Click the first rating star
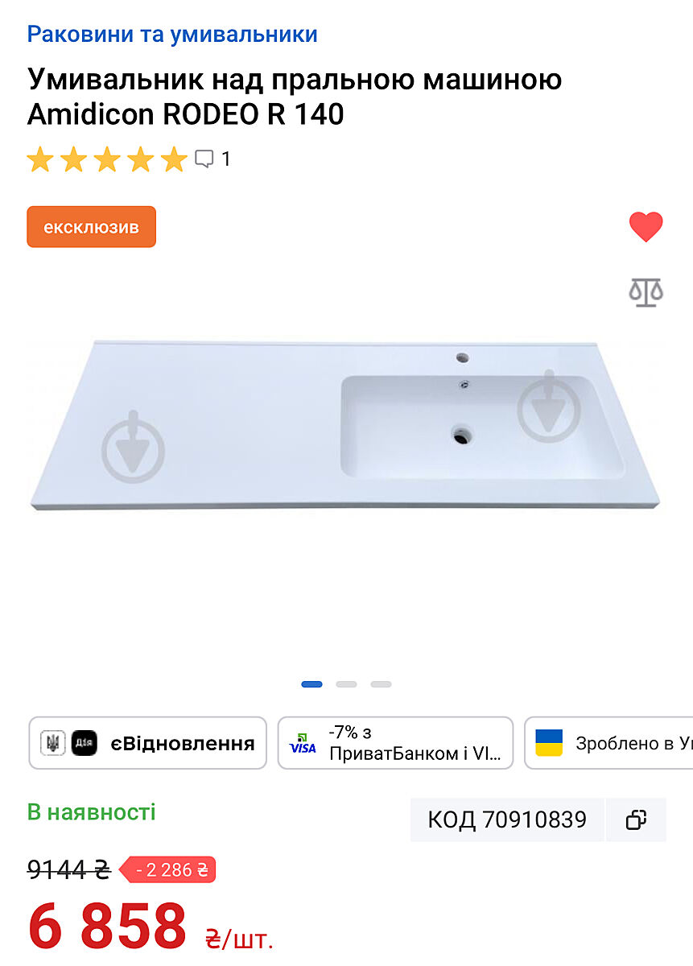 point(39,159)
